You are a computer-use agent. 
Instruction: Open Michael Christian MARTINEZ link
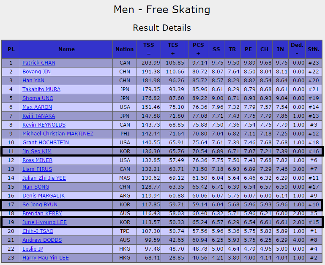(58, 134)
